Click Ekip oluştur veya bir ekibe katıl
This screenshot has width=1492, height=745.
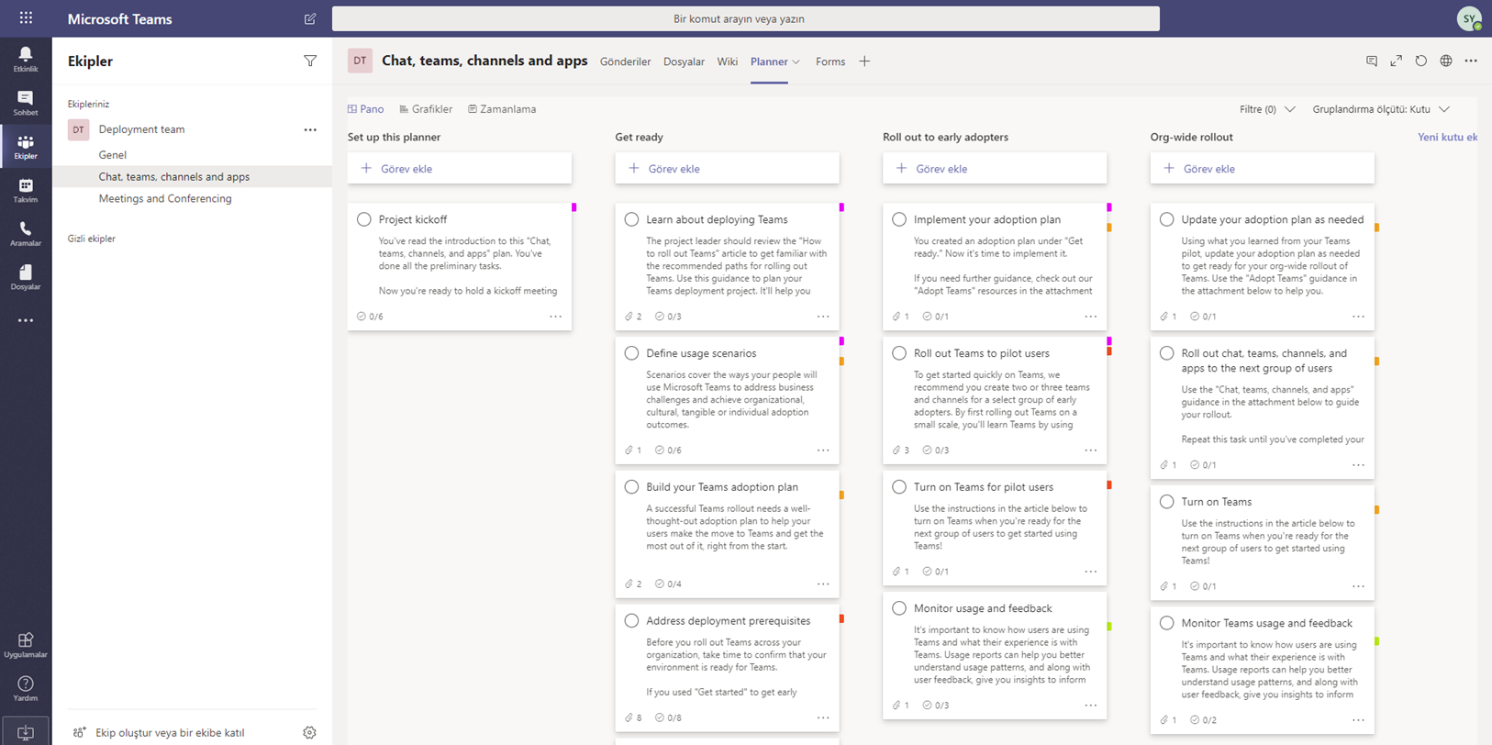pyautogui.click(x=160, y=732)
